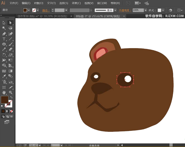Screen dimensions: 185x147
Task: Switch to Gradient paint mode
Action: click(x=7, y=111)
